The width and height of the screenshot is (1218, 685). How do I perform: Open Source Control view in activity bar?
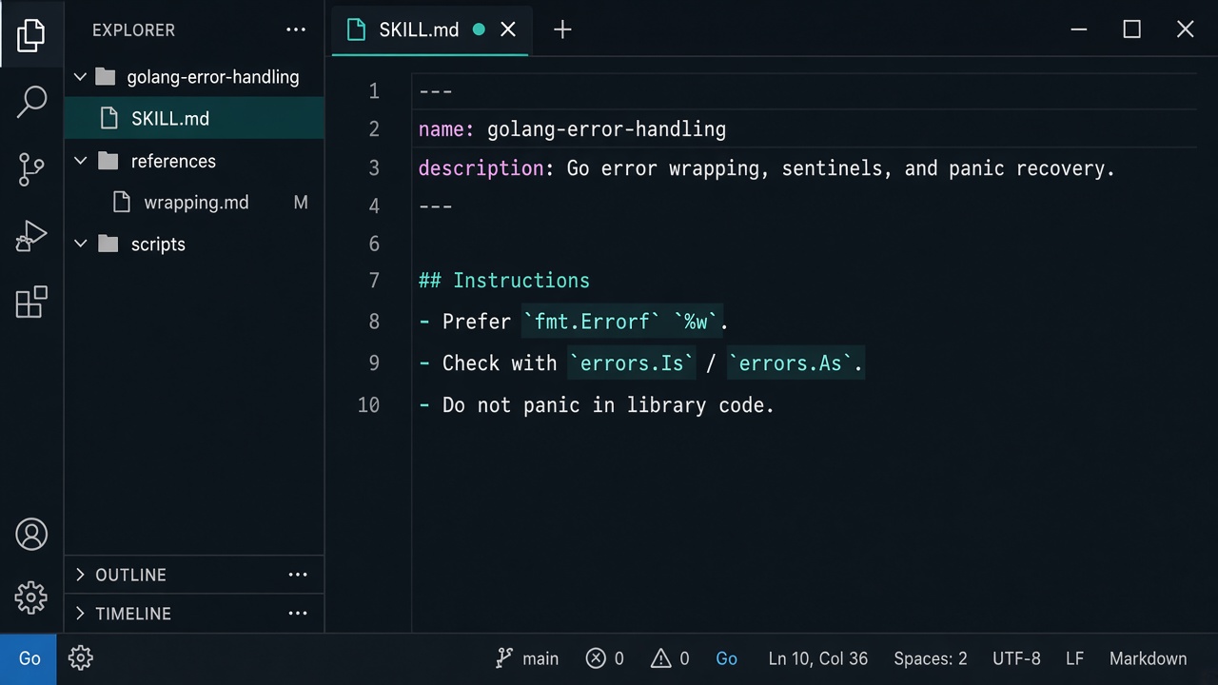pyautogui.click(x=31, y=169)
